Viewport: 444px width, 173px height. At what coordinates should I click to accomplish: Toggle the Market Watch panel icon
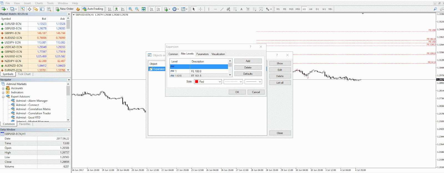[23, 9]
